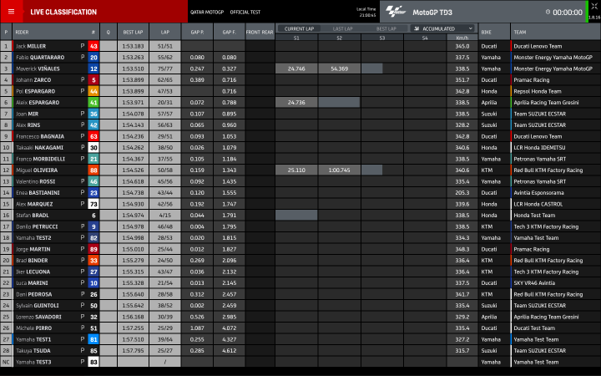Click the OFFICIAL TEST label

tap(245, 12)
